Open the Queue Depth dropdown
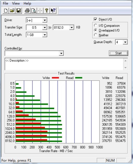Image resolution: width=133 pixels, height=164 pixels. coord(125,42)
